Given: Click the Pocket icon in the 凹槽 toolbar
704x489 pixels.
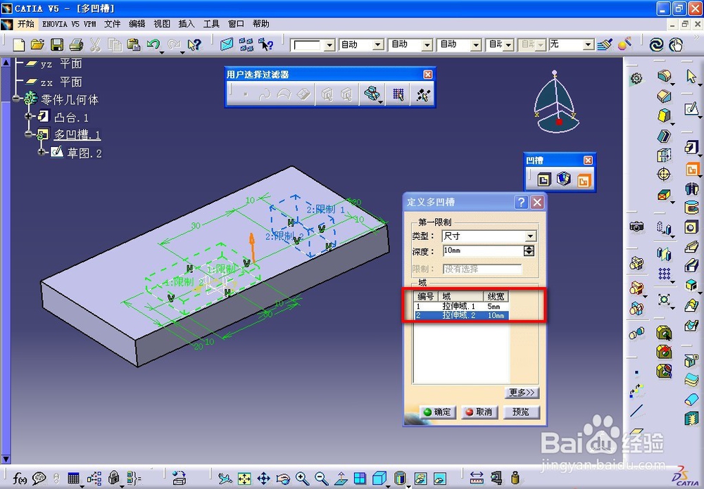Looking at the screenshot, I should 543,180.
